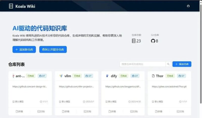This screenshot has width=202, height=118.
Task: Click the Thor file icon
Action: 153,76
